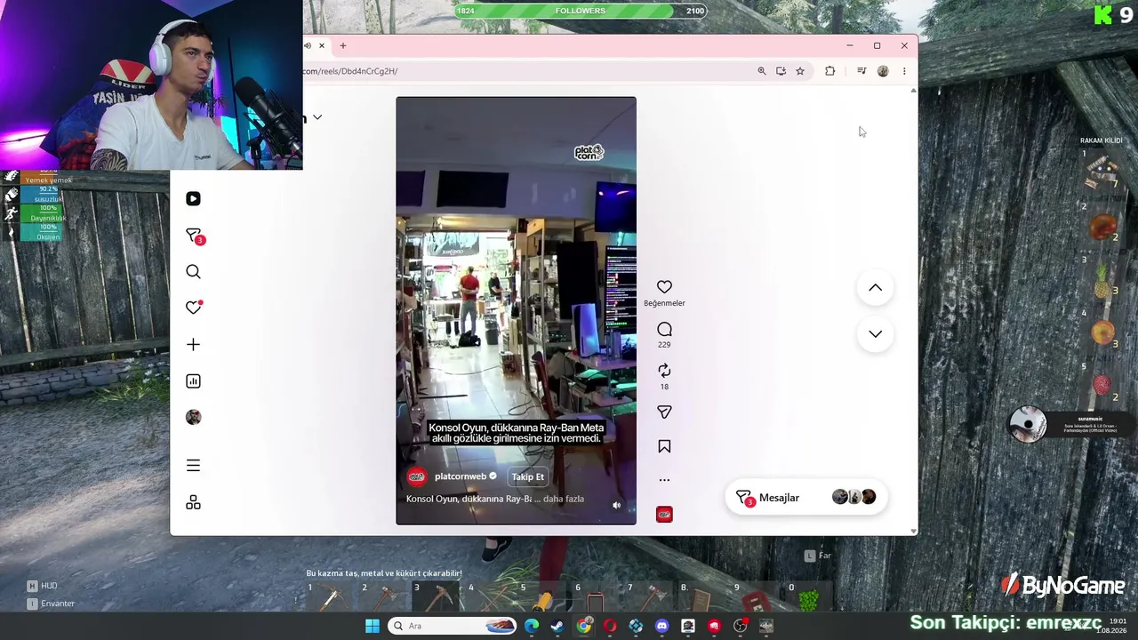
Task: Open Discord from the taskbar
Action: point(661,626)
